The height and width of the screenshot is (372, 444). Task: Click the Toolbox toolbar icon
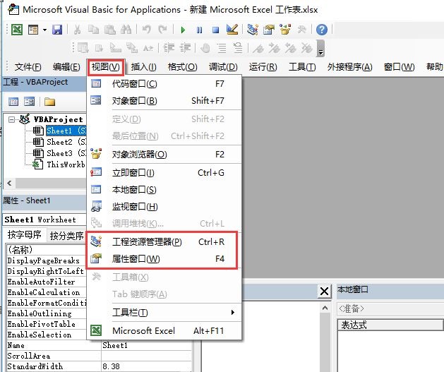pos(301,30)
